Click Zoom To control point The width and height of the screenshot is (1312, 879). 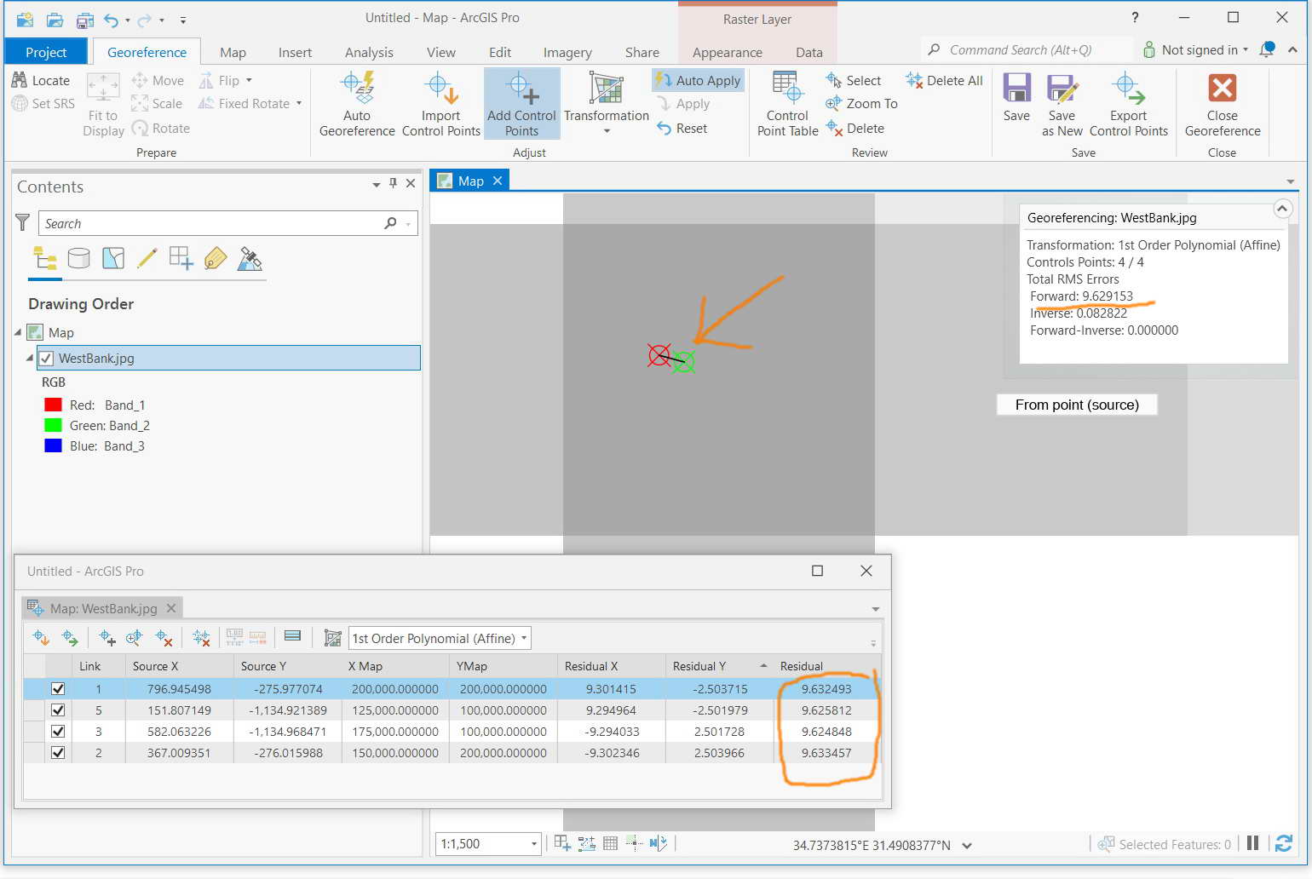(x=862, y=103)
